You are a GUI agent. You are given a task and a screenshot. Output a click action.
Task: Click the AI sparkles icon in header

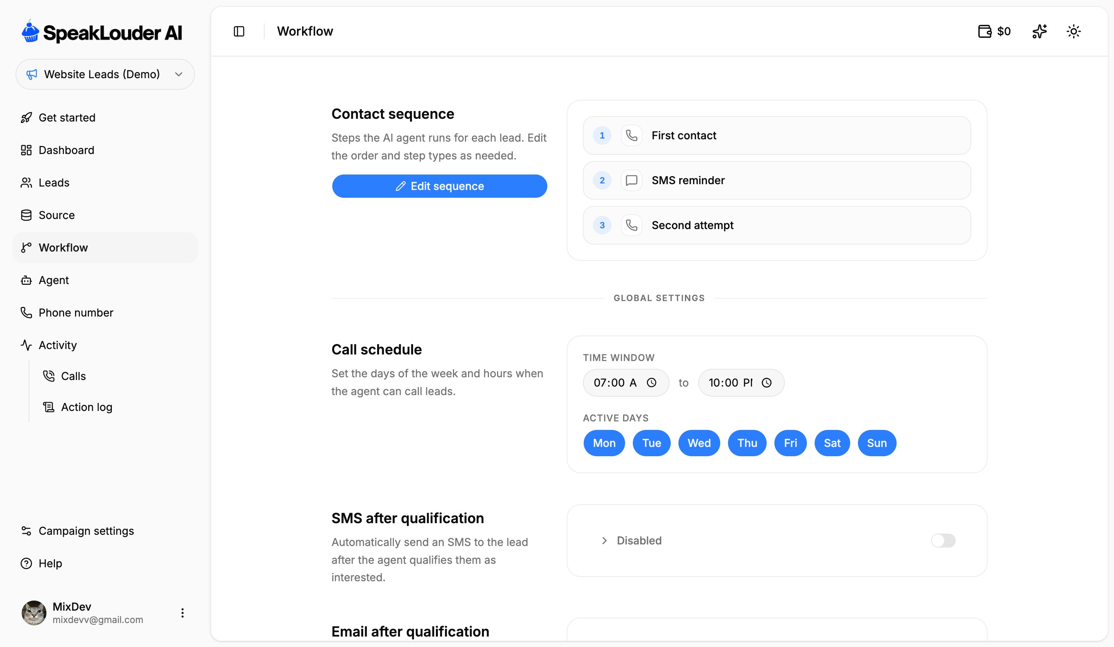click(x=1039, y=31)
